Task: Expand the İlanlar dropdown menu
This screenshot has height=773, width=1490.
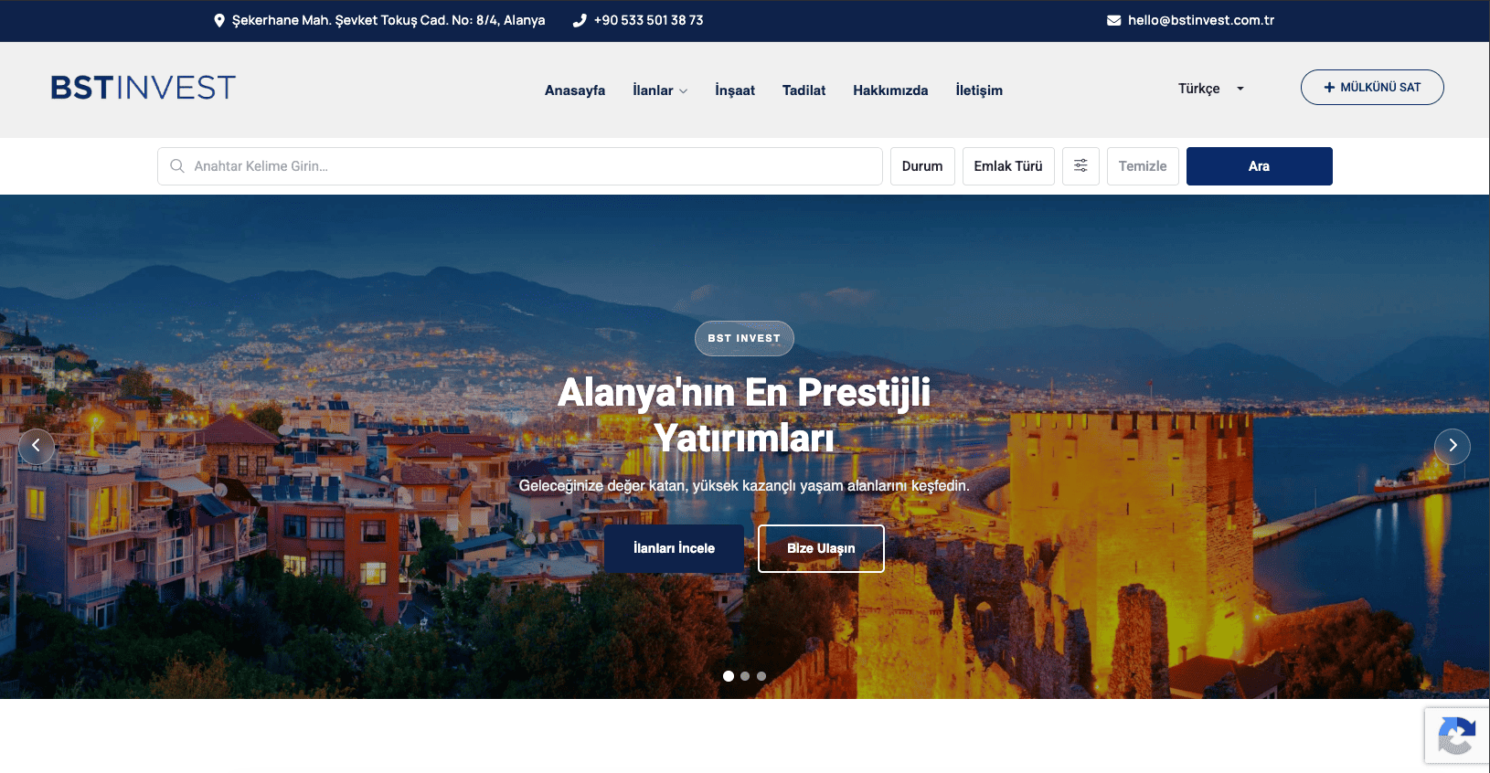Action: (660, 90)
